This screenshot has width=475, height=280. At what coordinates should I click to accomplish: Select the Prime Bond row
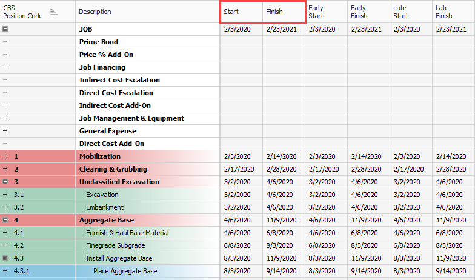[147, 42]
